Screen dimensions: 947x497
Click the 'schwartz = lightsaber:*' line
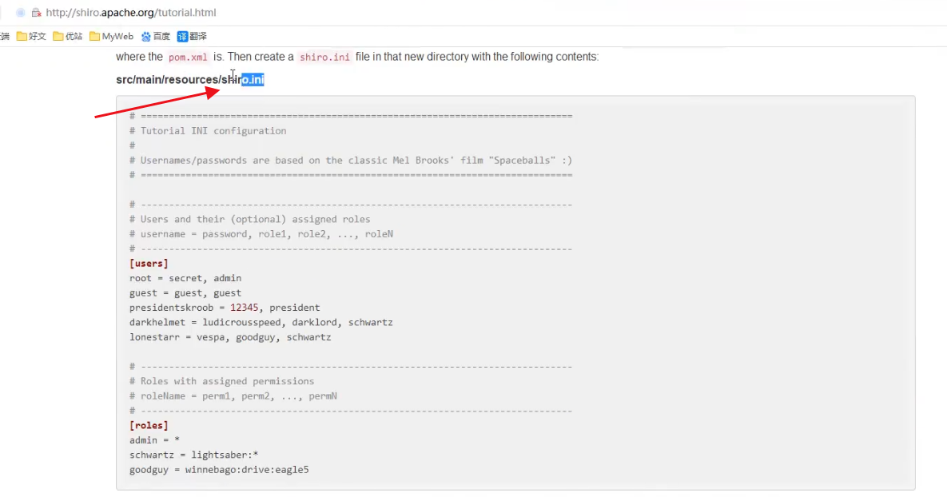[193, 455]
